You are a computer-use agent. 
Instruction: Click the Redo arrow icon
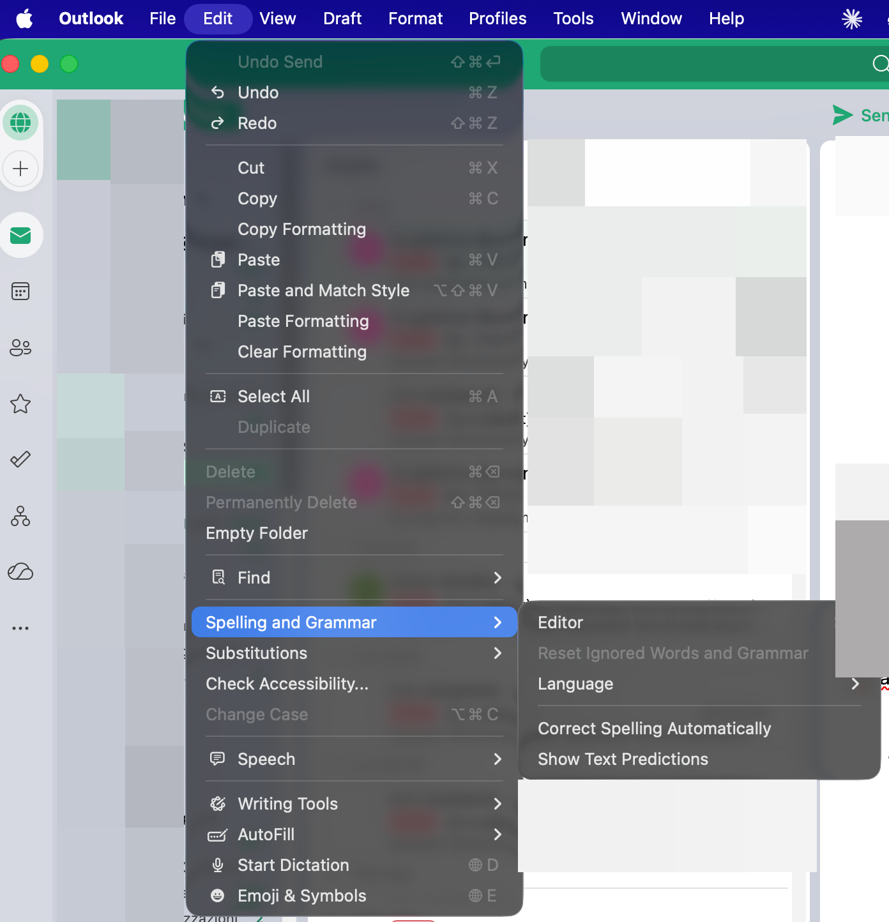218,123
